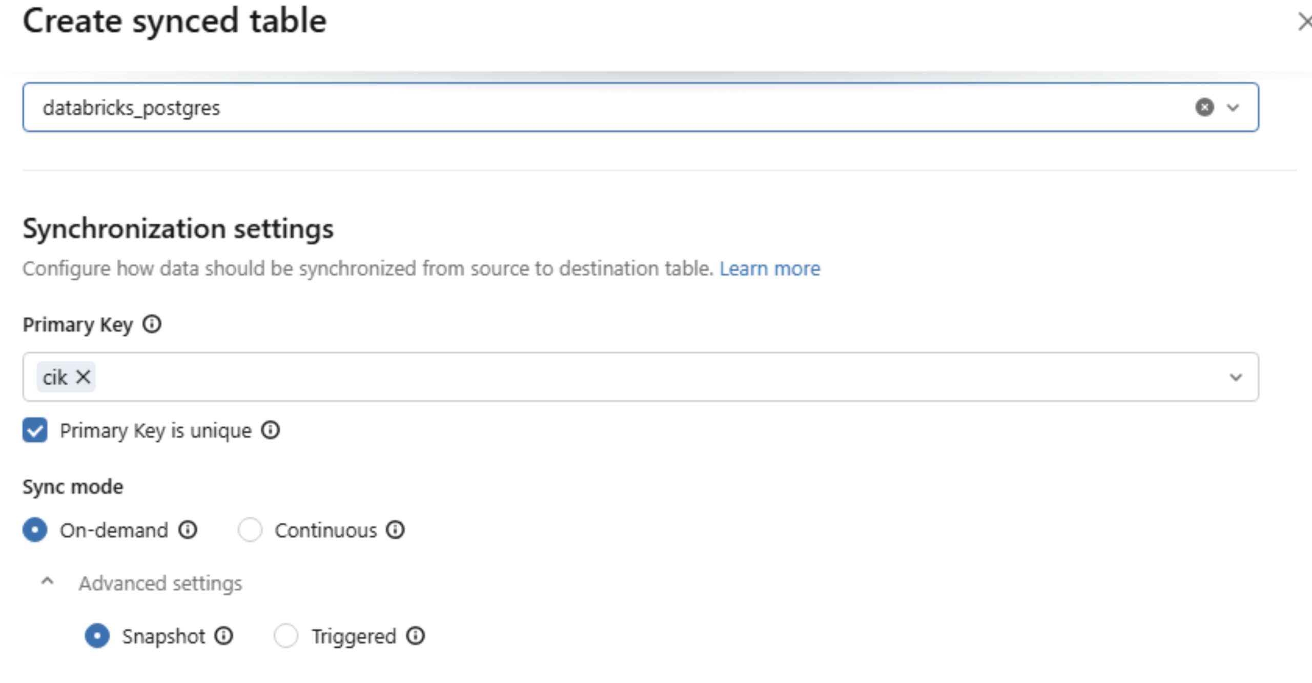This screenshot has width=1312, height=683.
Task: Open the databricks_postgres dropdown arrow
Action: point(1233,108)
